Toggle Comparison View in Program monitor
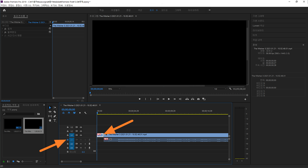The height and width of the screenshot is (168, 308). tap(204, 99)
